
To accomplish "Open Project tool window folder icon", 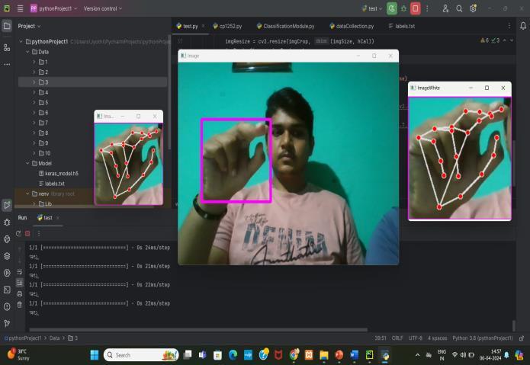I will click(7, 26).
